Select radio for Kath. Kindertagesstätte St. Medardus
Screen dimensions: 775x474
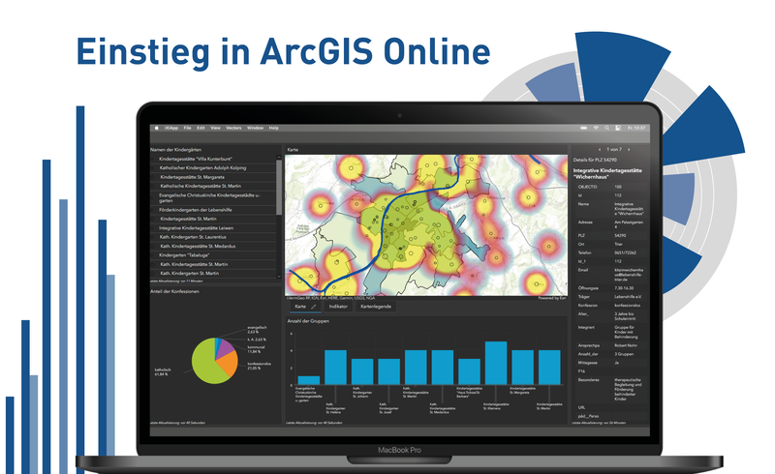(x=153, y=246)
